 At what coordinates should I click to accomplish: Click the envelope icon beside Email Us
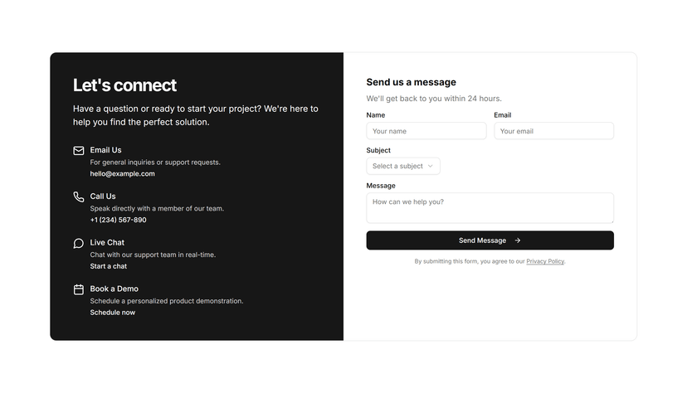[x=79, y=151]
